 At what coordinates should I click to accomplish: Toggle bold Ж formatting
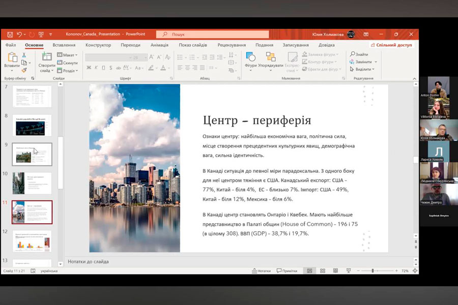click(x=88, y=68)
